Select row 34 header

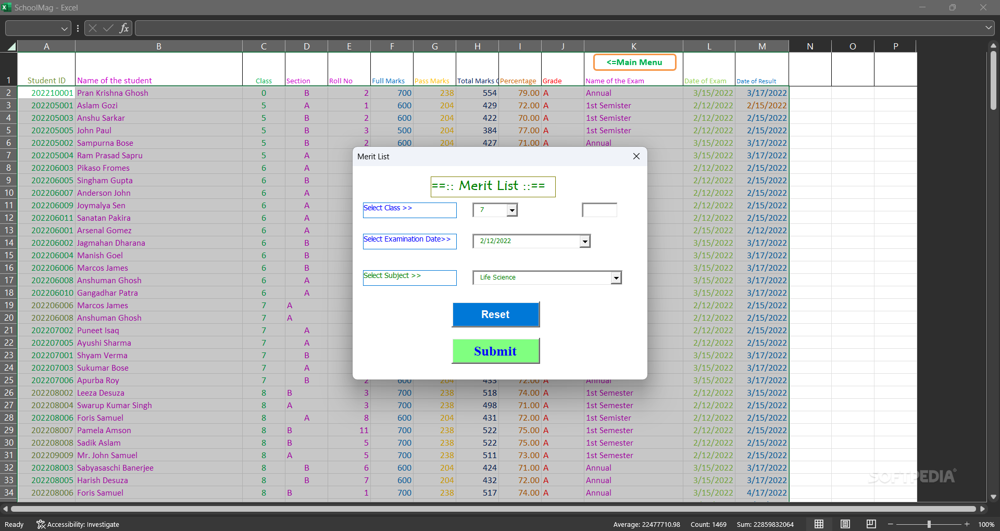click(x=8, y=492)
